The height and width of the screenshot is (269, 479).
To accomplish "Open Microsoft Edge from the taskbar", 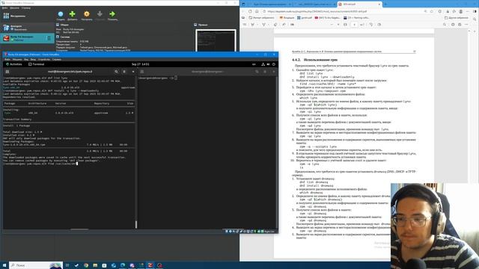I will point(123,265).
